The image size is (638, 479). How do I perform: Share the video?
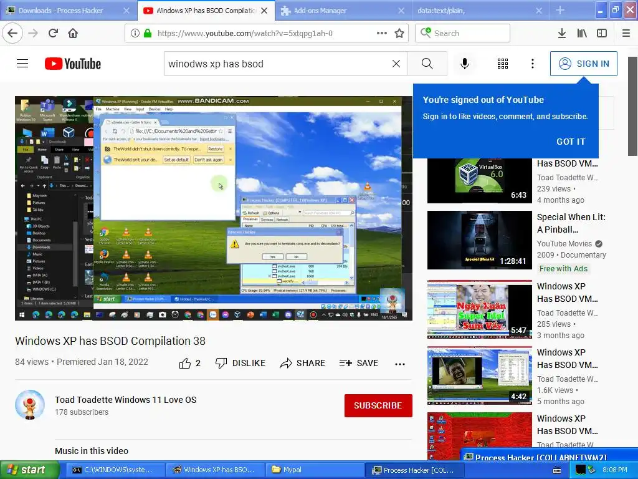tap(302, 363)
